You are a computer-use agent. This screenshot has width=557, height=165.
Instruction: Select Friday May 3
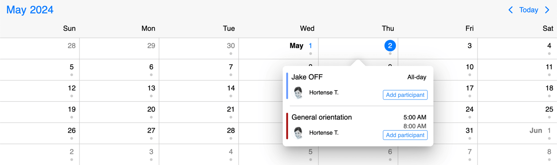click(470, 46)
